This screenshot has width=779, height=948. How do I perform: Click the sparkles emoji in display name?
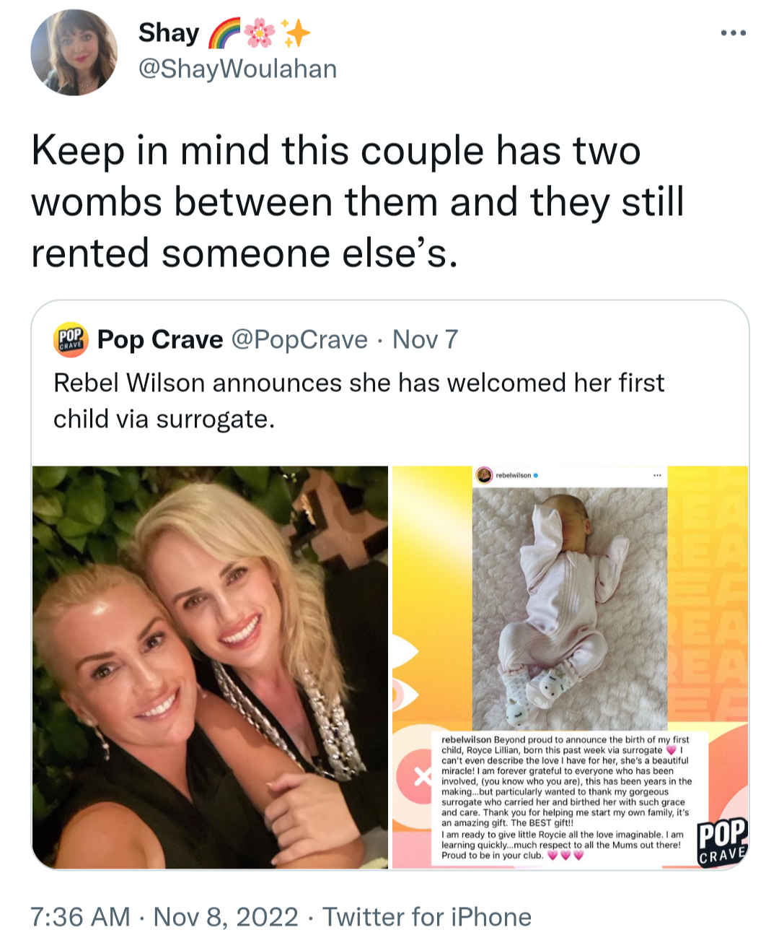coord(296,33)
